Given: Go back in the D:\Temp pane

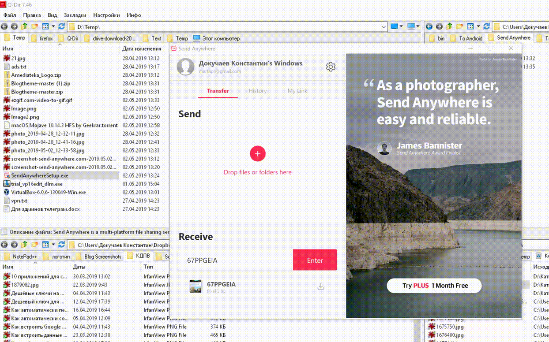Looking at the screenshot, I should [x=5, y=27].
